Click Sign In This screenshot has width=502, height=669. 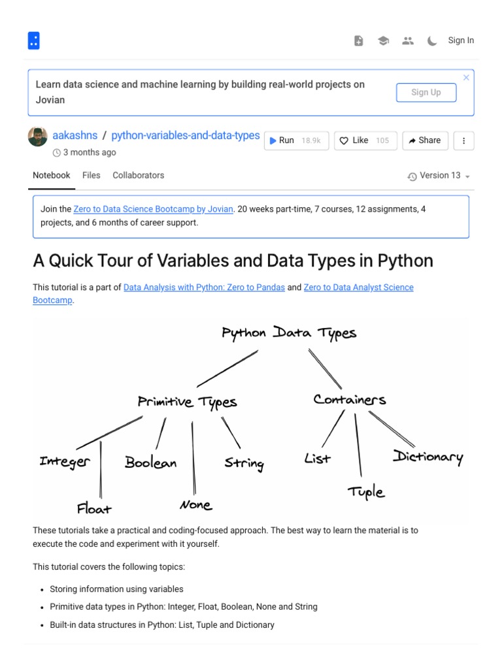[x=461, y=41]
